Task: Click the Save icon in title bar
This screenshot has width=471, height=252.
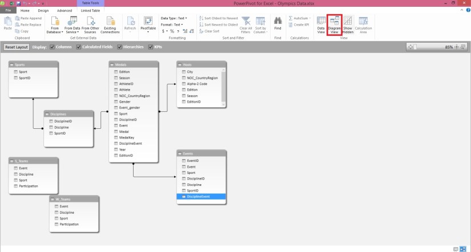Action: (19, 3)
